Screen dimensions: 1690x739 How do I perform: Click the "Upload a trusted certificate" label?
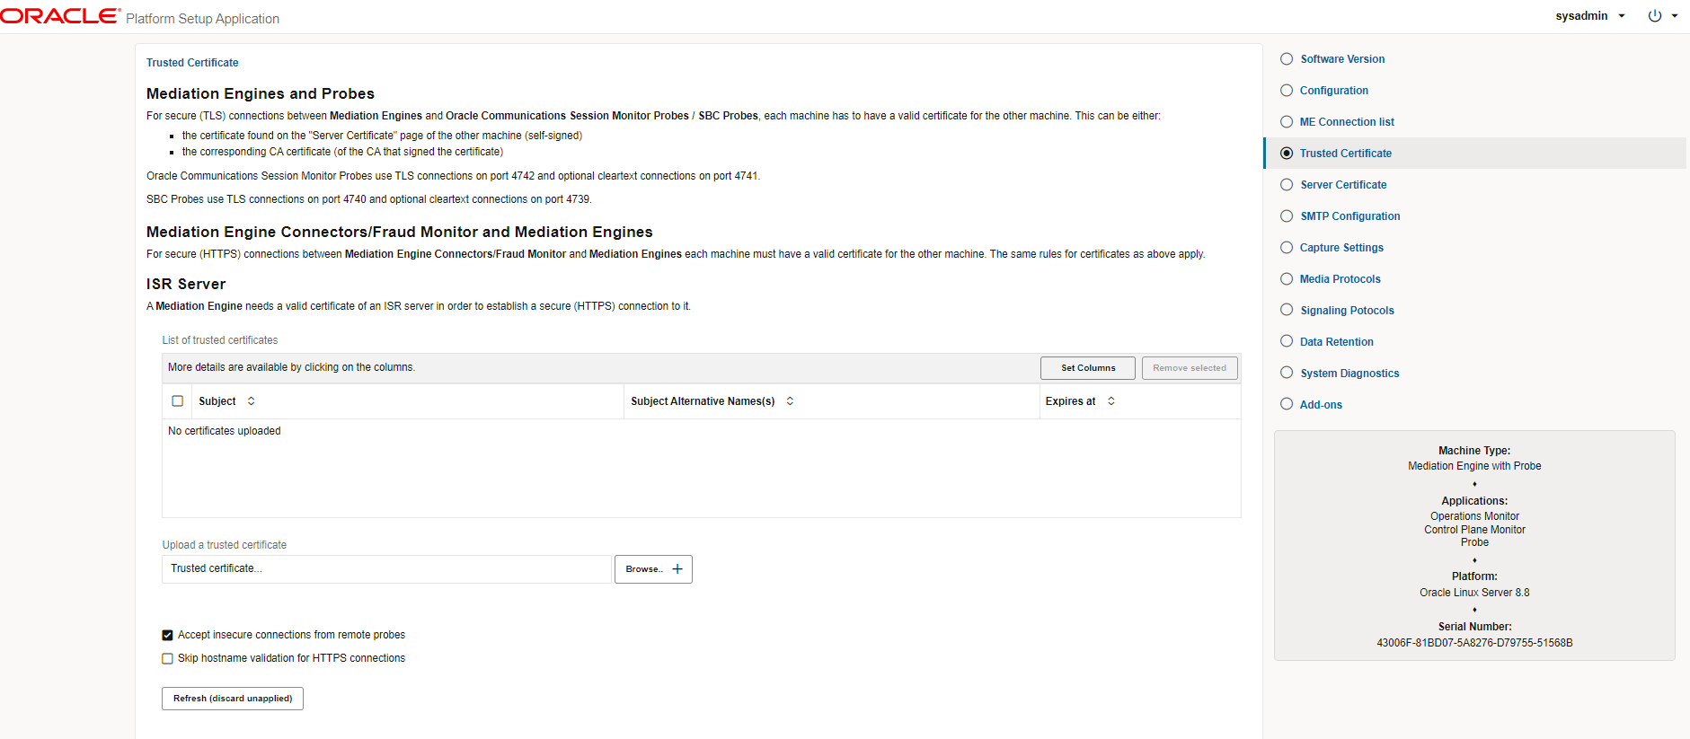point(225,545)
